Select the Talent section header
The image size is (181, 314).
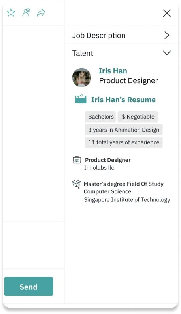tap(121, 53)
